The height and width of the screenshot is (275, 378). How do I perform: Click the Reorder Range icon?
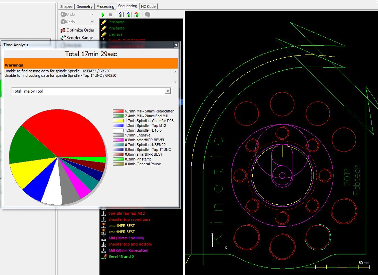[x=63, y=38]
